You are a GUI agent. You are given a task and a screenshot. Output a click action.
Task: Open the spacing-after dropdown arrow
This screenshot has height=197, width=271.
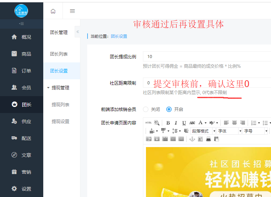click(x=168, y=131)
